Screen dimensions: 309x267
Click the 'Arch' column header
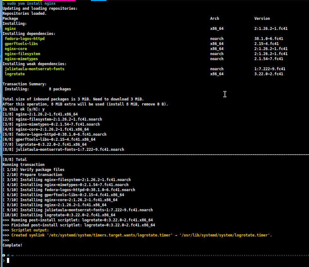point(215,19)
